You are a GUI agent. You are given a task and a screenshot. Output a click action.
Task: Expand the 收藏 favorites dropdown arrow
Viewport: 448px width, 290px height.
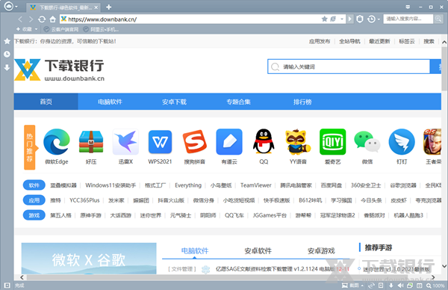[x=36, y=29]
